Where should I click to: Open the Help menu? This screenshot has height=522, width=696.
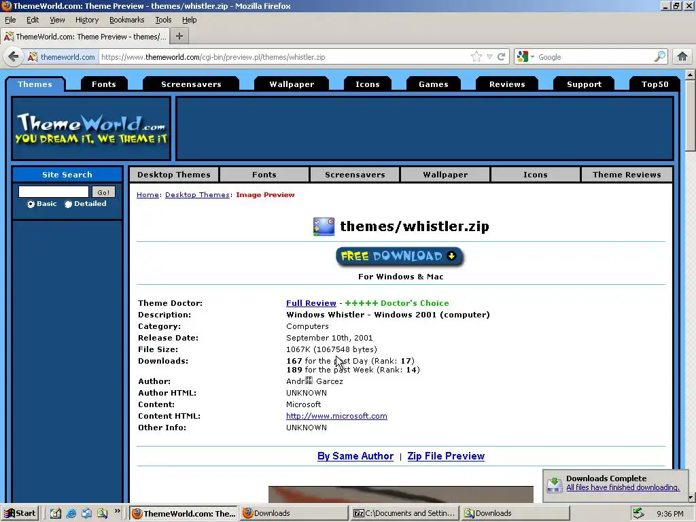click(x=189, y=20)
